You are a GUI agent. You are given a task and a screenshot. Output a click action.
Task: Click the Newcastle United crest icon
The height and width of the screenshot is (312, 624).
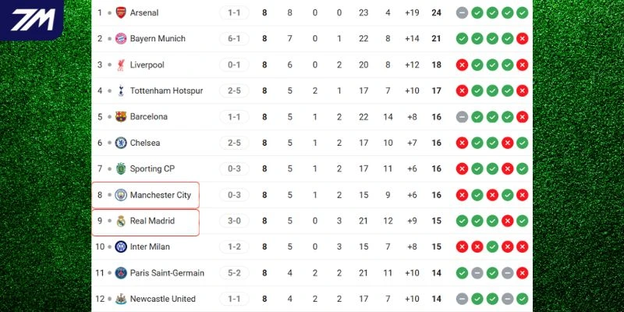(x=121, y=299)
